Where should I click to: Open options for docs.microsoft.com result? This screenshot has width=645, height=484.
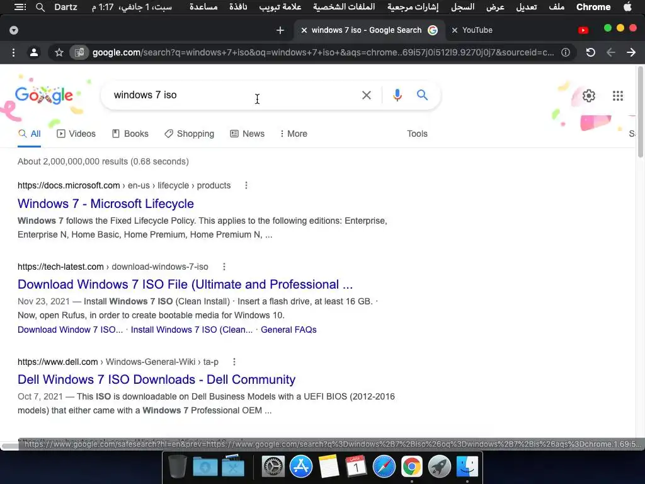(x=246, y=186)
